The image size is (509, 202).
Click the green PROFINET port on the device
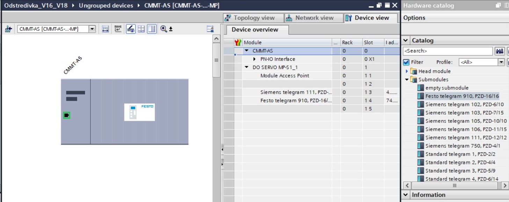pos(66,115)
